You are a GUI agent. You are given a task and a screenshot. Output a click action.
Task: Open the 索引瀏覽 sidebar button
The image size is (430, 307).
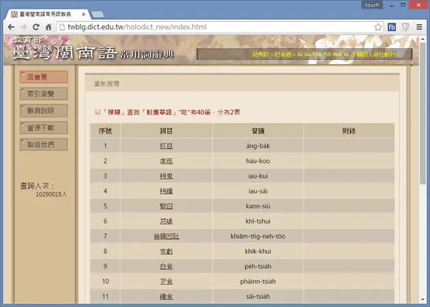pyautogui.click(x=44, y=93)
